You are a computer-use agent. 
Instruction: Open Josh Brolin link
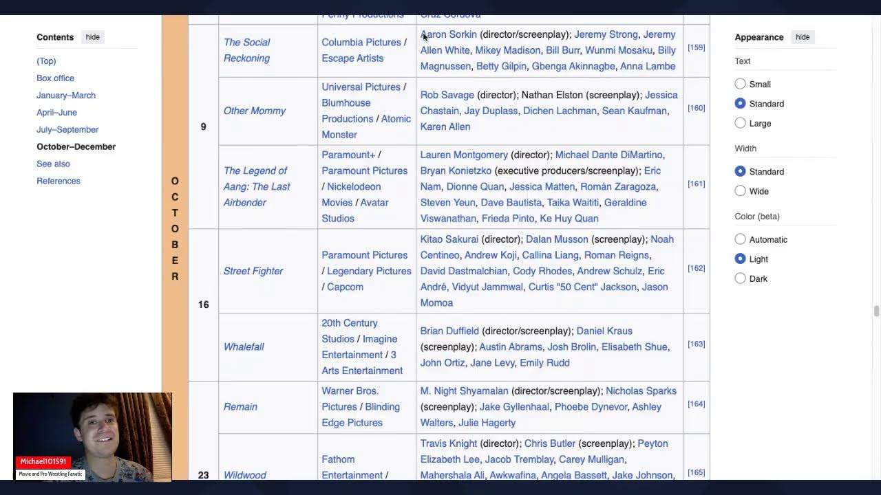572,346
